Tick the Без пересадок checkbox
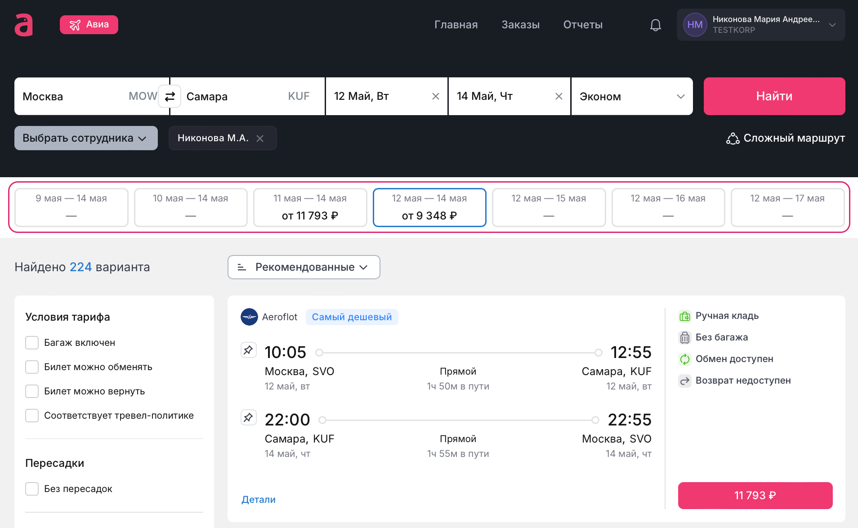This screenshot has width=858, height=528. [x=32, y=489]
